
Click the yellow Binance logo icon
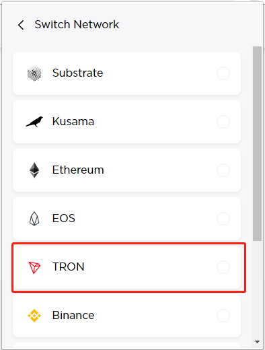(34, 316)
